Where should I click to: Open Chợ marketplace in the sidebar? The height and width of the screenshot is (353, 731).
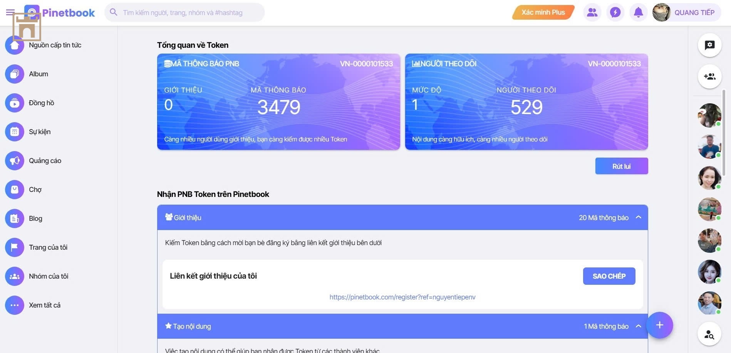pyautogui.click(x=35, y=190)
